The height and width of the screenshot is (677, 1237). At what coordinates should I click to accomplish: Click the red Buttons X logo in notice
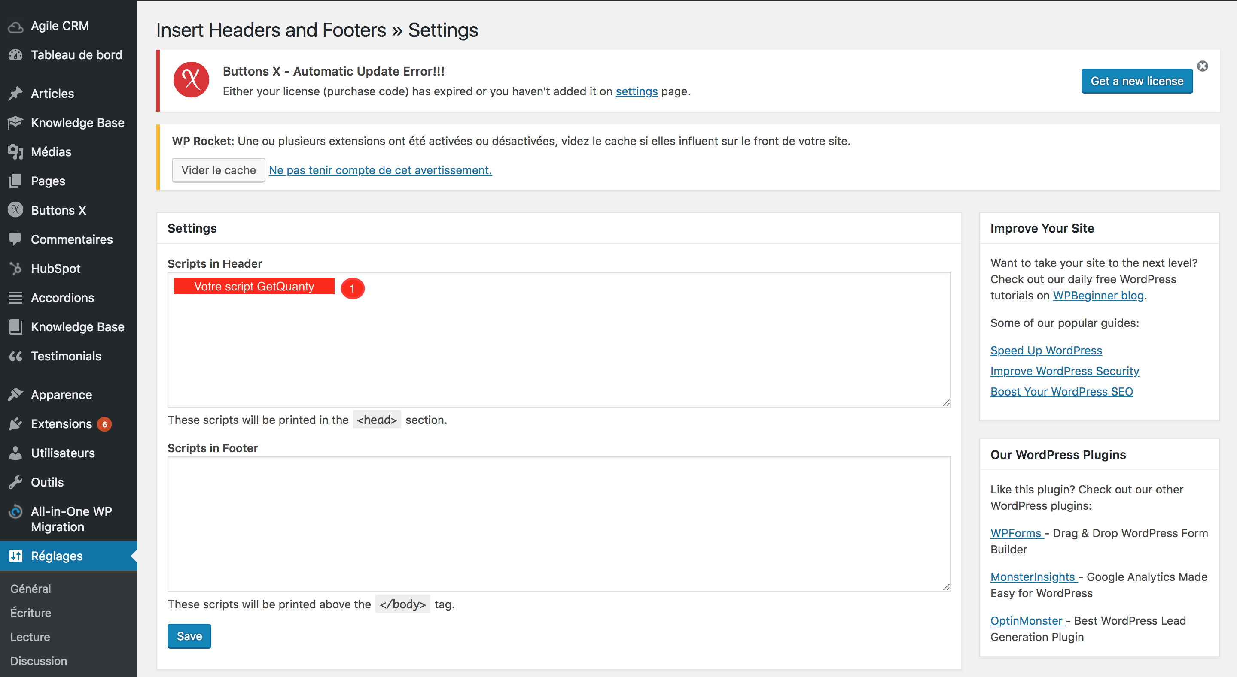(191, 80)
